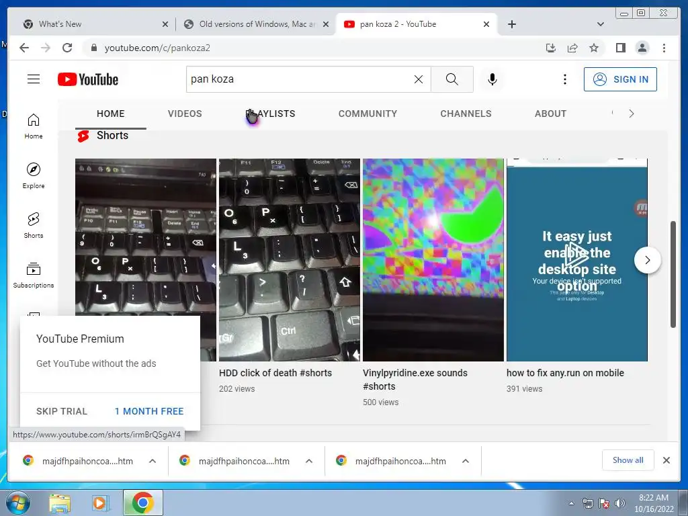Click the browser forward arrow
This screenshot has width=688, height=516.
(x=46, y=48)
